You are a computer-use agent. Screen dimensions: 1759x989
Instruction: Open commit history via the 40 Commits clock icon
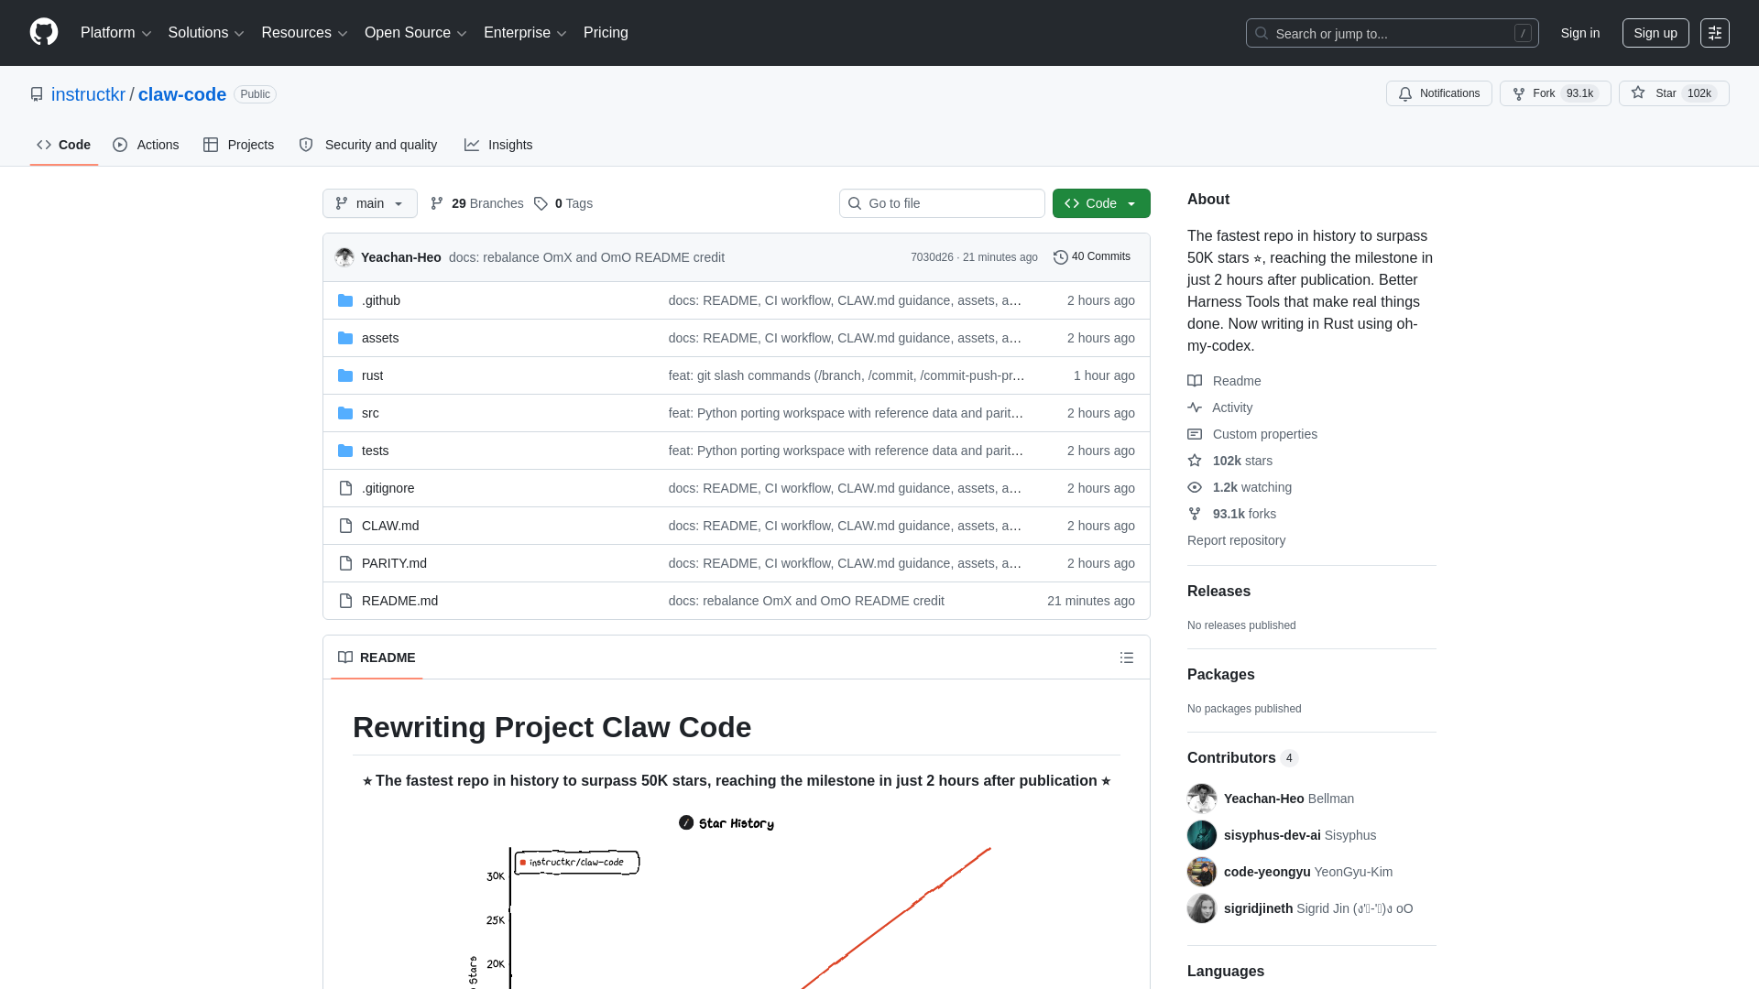pyautogui.click(x=1061, y=256)
